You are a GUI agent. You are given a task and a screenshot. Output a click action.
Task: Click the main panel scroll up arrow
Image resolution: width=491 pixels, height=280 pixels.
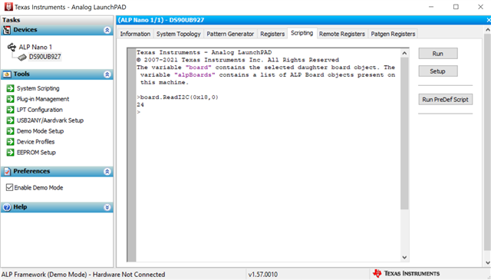[x=488, y=30]
